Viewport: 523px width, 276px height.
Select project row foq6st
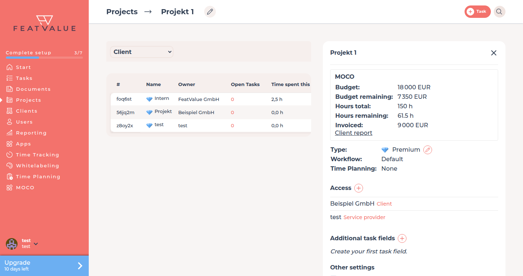pos(211,99)
